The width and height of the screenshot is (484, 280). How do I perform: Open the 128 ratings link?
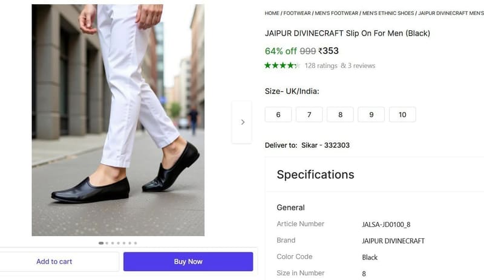tap(321, 66)
